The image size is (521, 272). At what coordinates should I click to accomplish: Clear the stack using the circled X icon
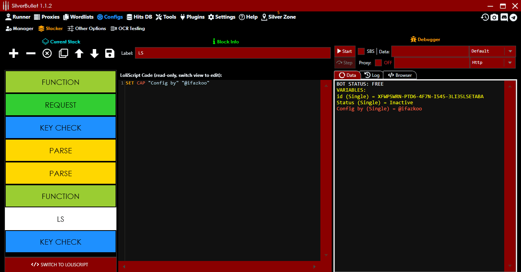pos(47,53)
